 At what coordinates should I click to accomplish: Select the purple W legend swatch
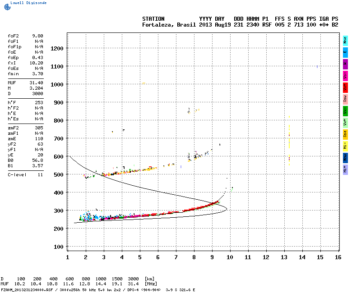coord(345,64)
